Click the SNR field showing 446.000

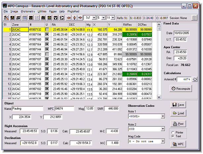click(112, 109)
